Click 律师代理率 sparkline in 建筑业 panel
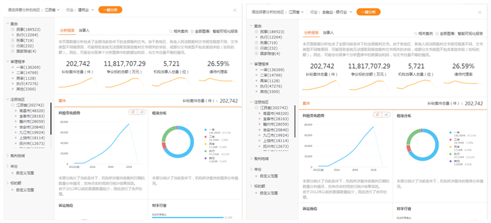Image resolution: width=491 pixels, height=223 pixels. 218,81
